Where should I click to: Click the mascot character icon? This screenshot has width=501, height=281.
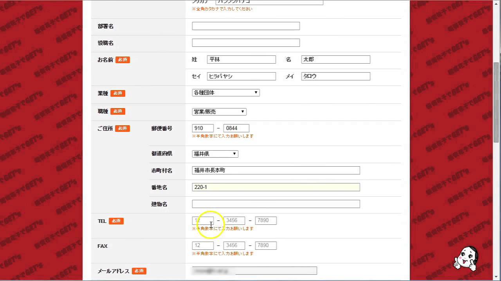pyautogui.click(x=466, y=258)
